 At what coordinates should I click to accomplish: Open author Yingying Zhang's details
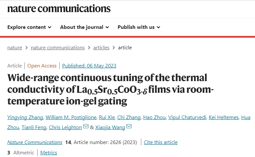(x=25, y=117)
